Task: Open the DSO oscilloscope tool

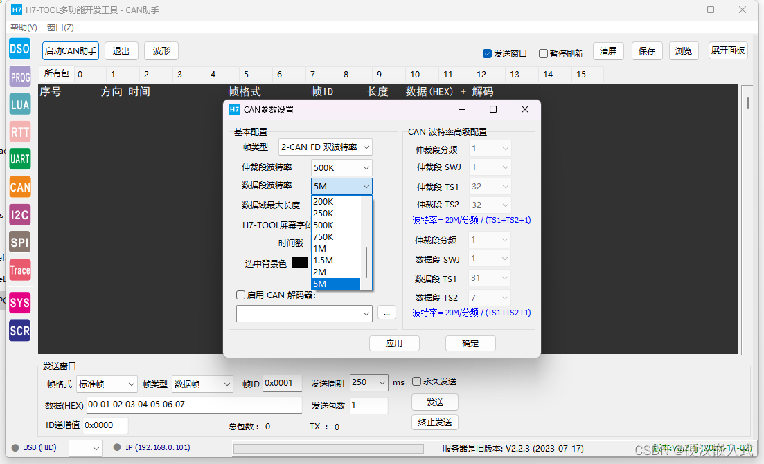Action: pyautogui.click(x=20, y=48)
